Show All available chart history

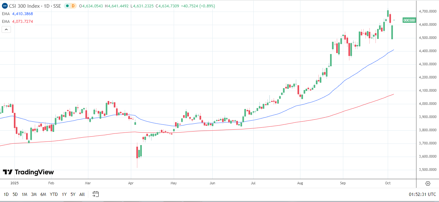pos(82,194)
